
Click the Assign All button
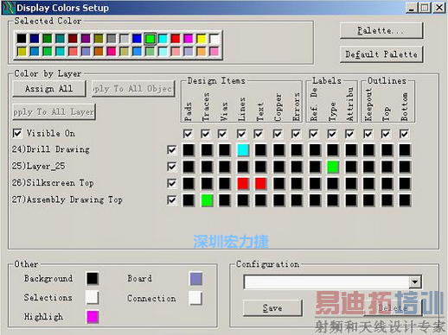coord(49,88)
